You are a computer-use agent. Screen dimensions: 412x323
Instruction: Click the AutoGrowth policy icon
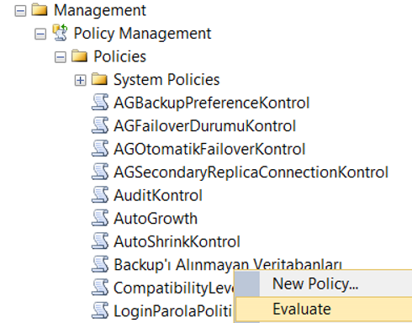click(x=100, y=218)
